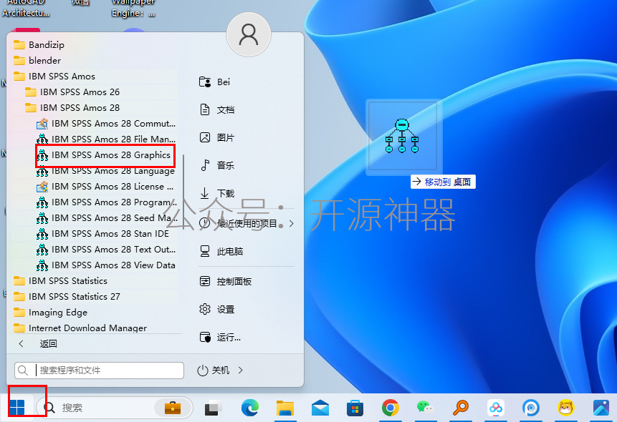This screenshot has width=617, height=422.
Task: Expand the blender folder
Action: coord(37,61)
